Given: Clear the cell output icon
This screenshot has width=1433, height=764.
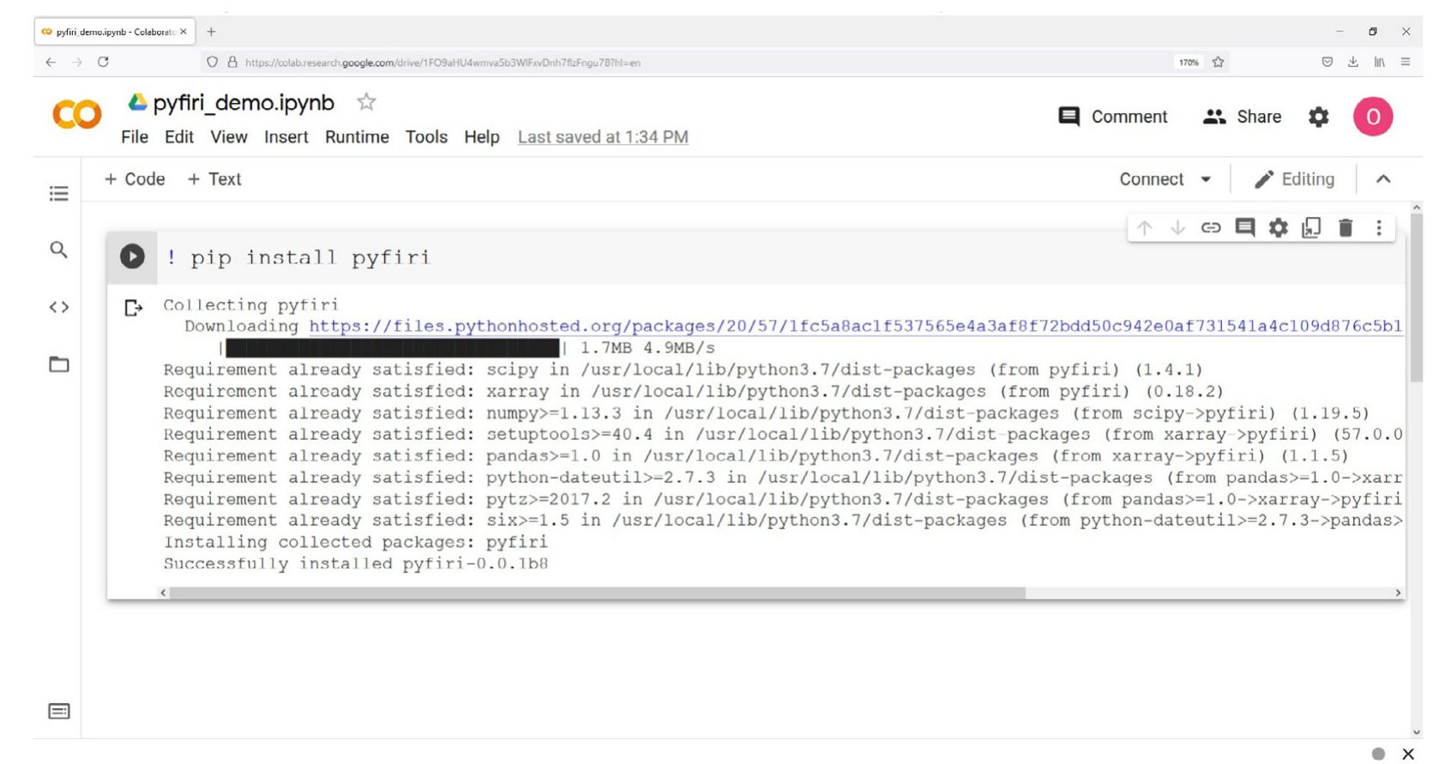Looking at the screenshot, I should coord(133,307).
